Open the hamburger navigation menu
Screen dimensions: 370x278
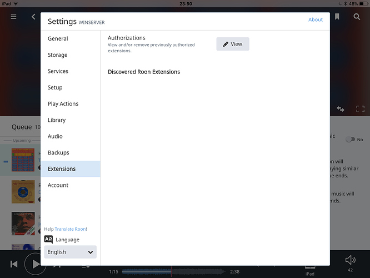click(x=13, y=17)
